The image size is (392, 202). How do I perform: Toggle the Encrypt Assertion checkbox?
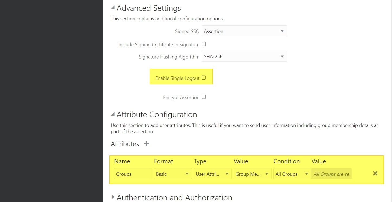coord(204,97)
